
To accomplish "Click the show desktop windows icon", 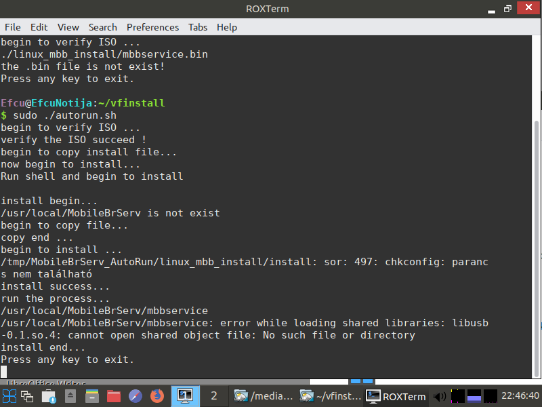I will [27, 396].
